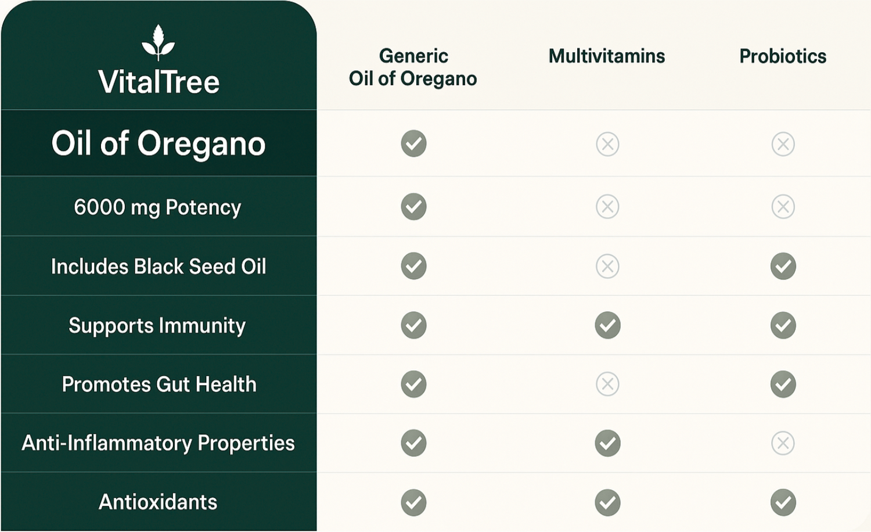
Task: Click Probiotics checkmark for Includes Black Seed Oil
Action: (x=783, y=266)
